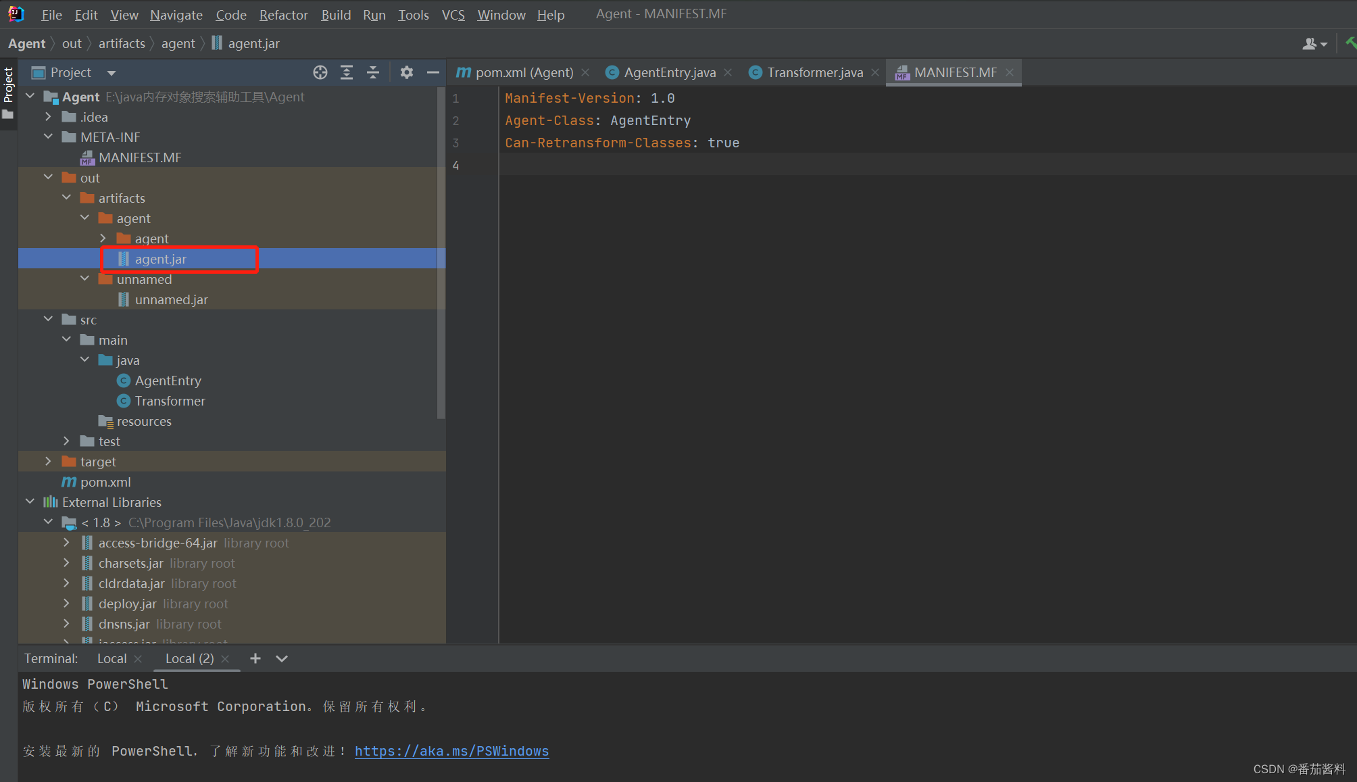Select deploy.jar library root
This screenshot has width=1357, height=782.
pyautogui.click(x=128, y=604)
